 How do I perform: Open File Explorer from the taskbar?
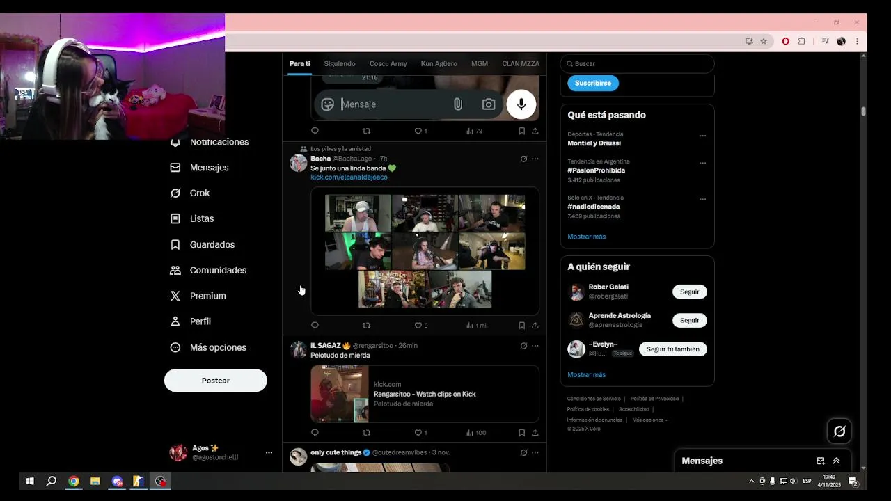point(95,481)
